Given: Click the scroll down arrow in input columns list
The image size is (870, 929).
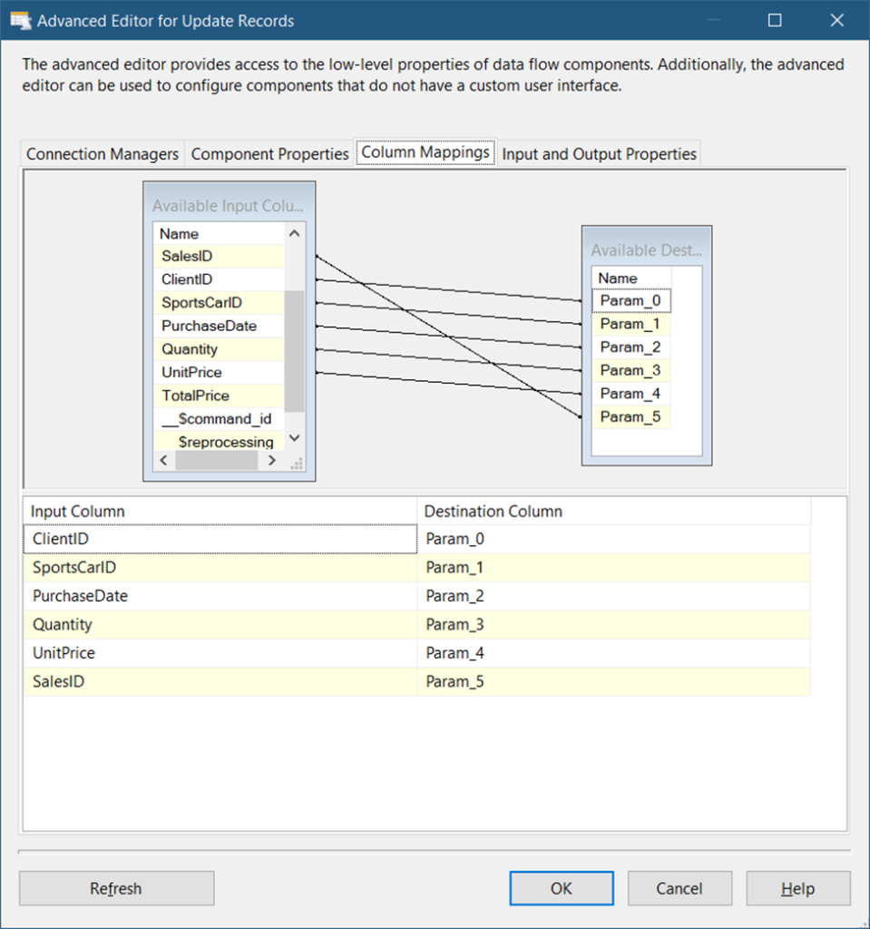Looking at the screenshot, I should coord(295,438).
